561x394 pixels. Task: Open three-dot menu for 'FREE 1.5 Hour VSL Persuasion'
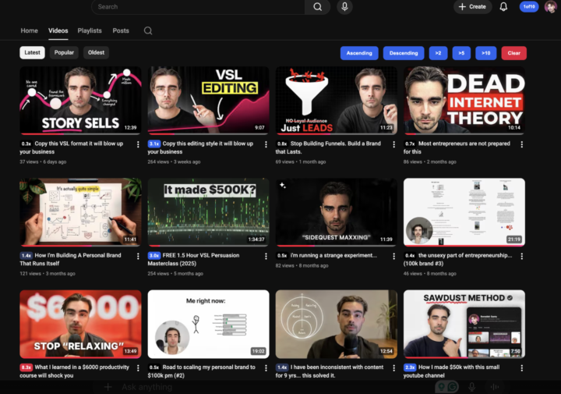(x=266, y=256)
